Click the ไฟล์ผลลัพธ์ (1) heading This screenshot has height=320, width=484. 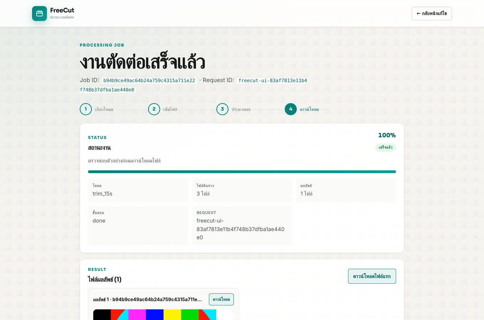tap(104, 279)
